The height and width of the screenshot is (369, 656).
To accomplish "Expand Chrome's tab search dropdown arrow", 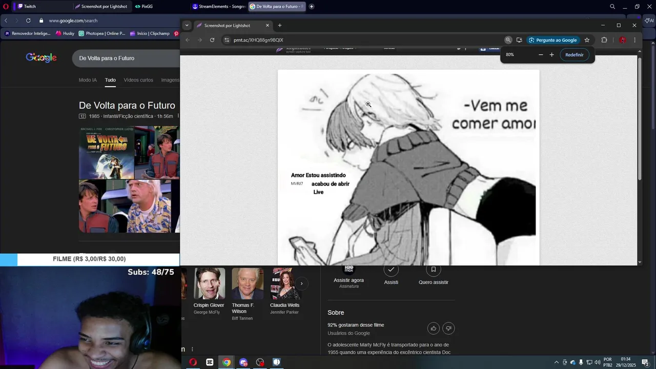I will [x=187, y=25].
